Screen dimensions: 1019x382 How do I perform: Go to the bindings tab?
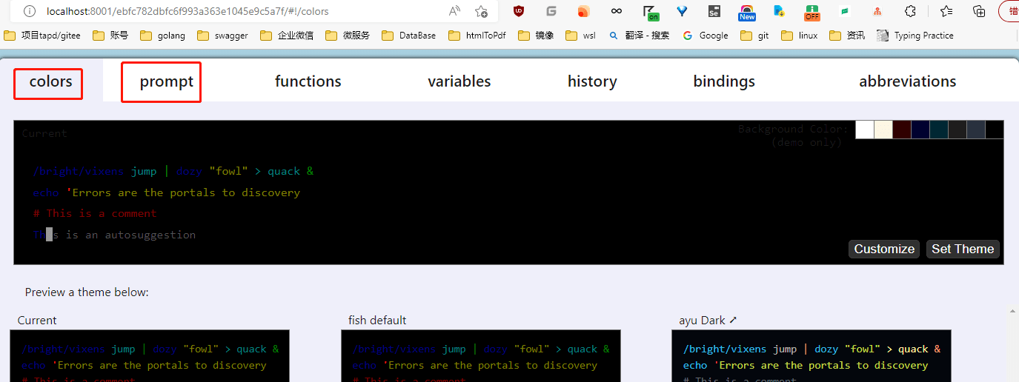pyautogui.click(x=724, y=81)
